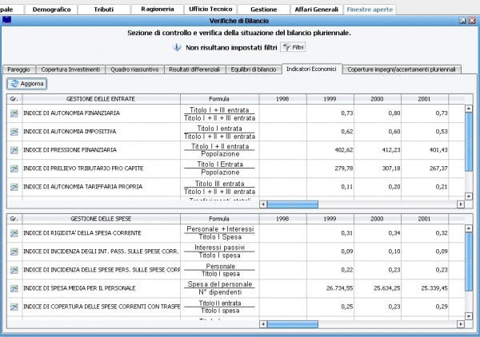
Task: Switch to the Pareggio tab
Action: pos(18,69)
